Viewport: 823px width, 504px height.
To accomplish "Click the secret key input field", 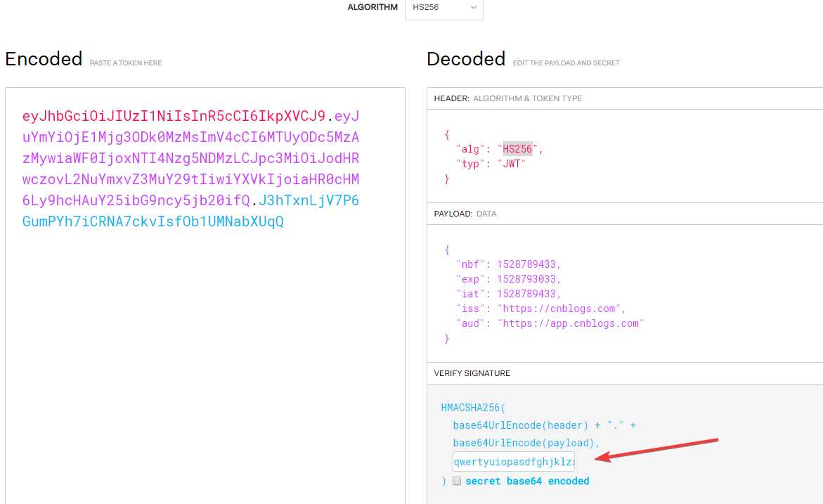I will tap(514, 462).
